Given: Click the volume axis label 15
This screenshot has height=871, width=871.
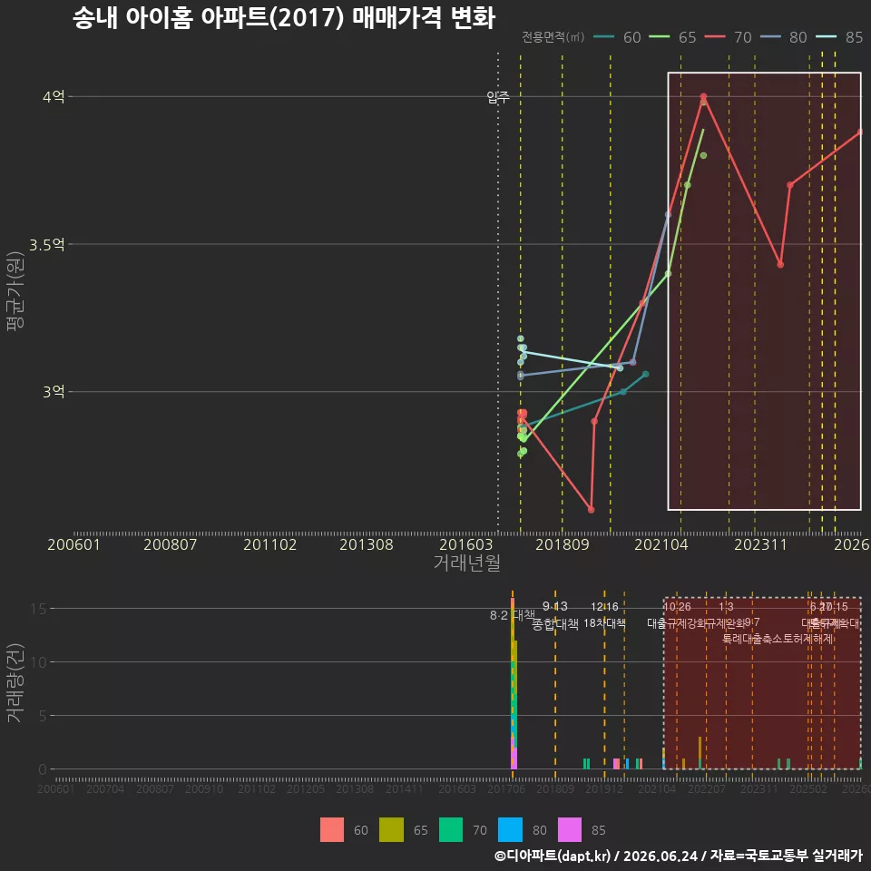Looking at the screenshot, I should 38,609.
